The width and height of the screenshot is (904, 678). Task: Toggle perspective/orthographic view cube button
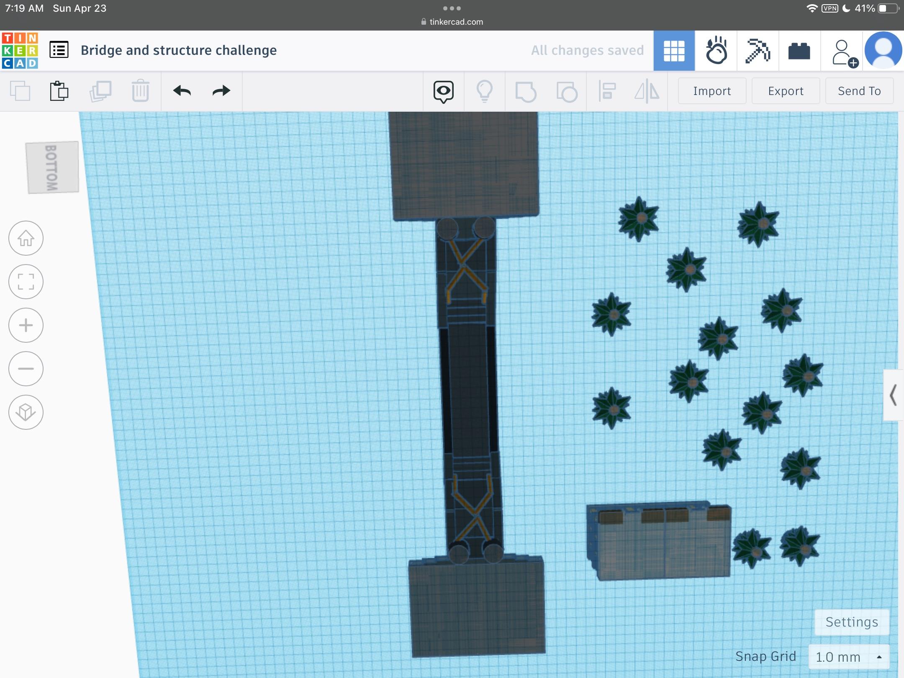tap(26, 412)
